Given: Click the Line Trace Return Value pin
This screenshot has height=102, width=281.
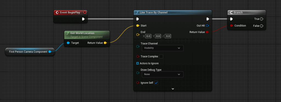Looking at the screenshot, I should point(207,32).
